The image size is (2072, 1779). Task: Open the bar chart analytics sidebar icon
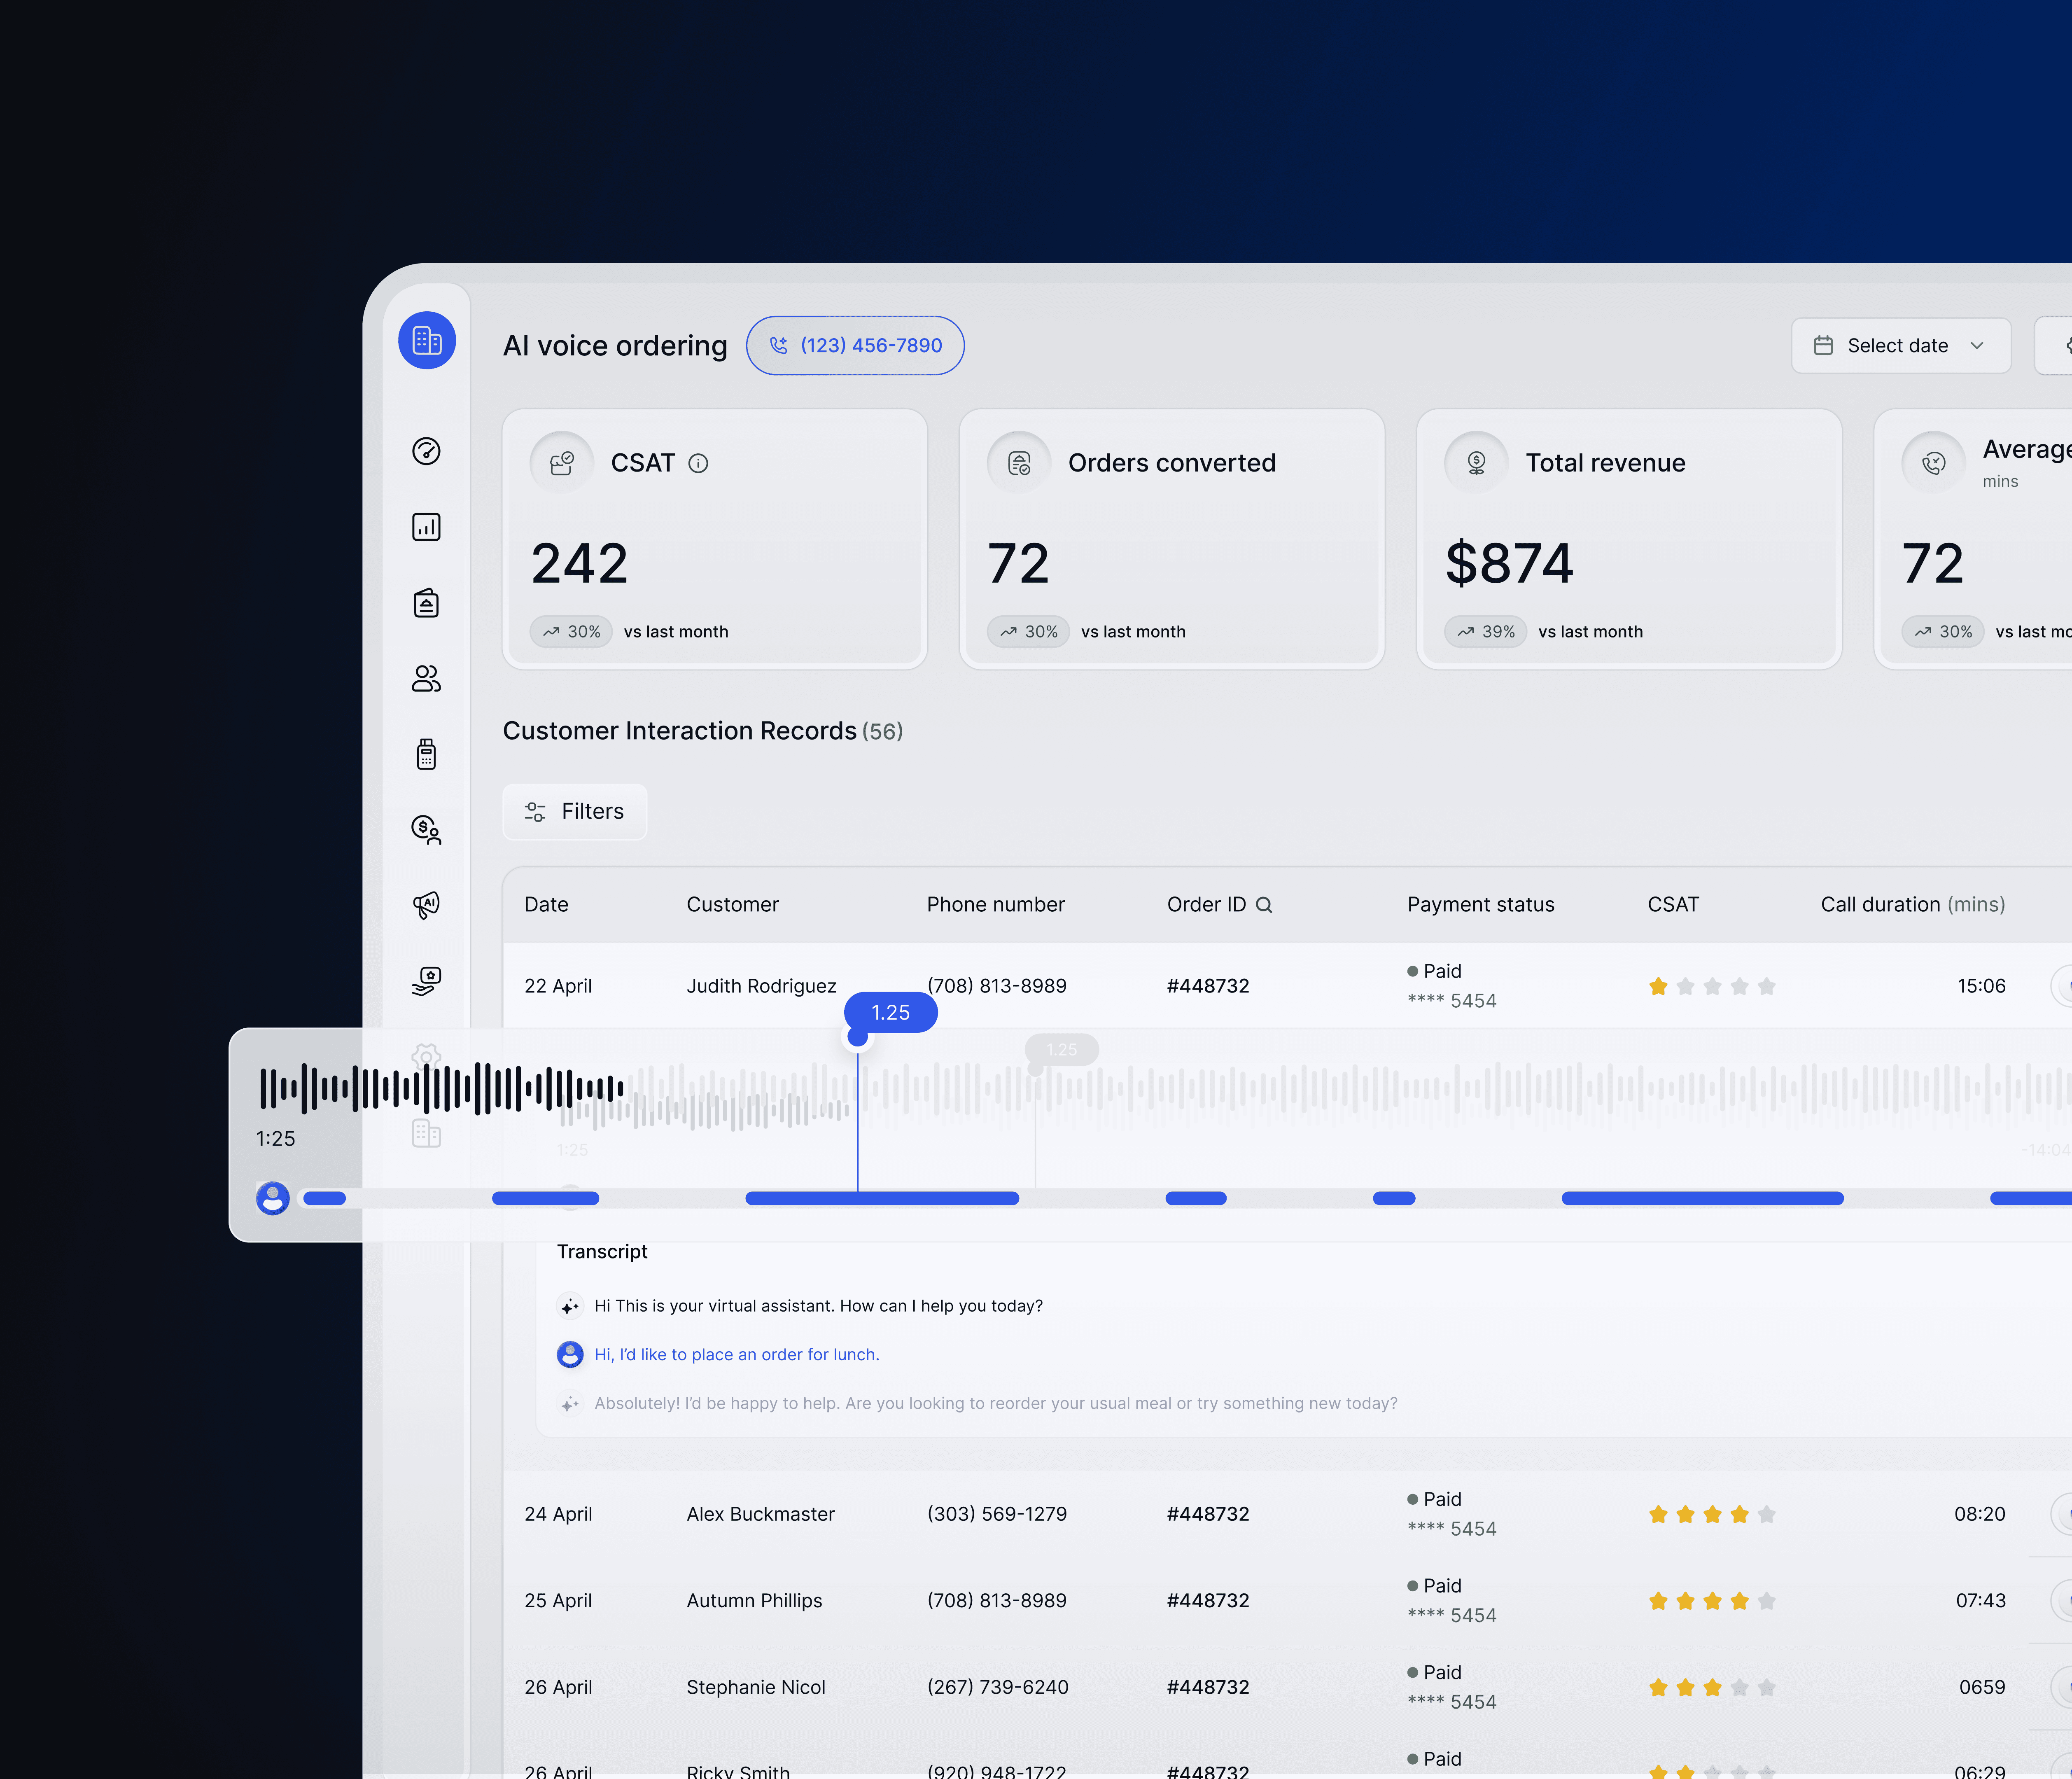point(426,527)
